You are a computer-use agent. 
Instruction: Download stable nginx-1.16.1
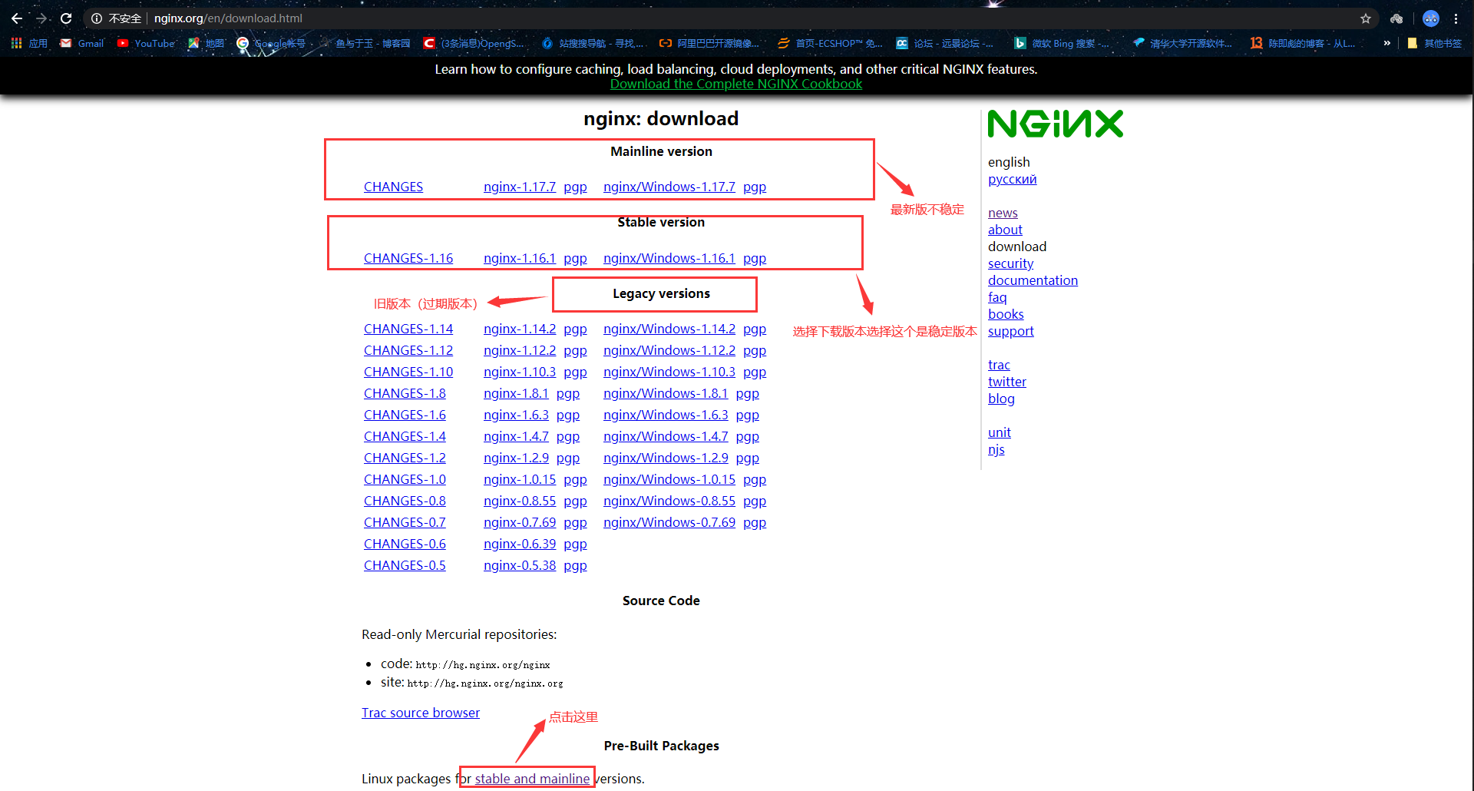[520, 258]
